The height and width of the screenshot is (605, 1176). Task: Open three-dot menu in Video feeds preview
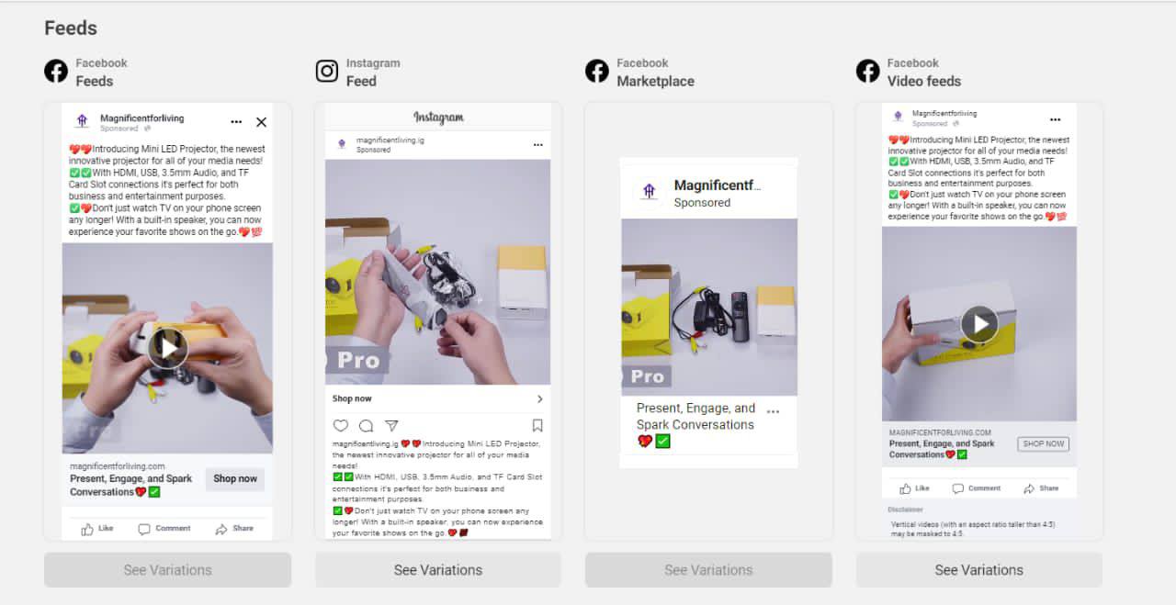(1056, 119)
